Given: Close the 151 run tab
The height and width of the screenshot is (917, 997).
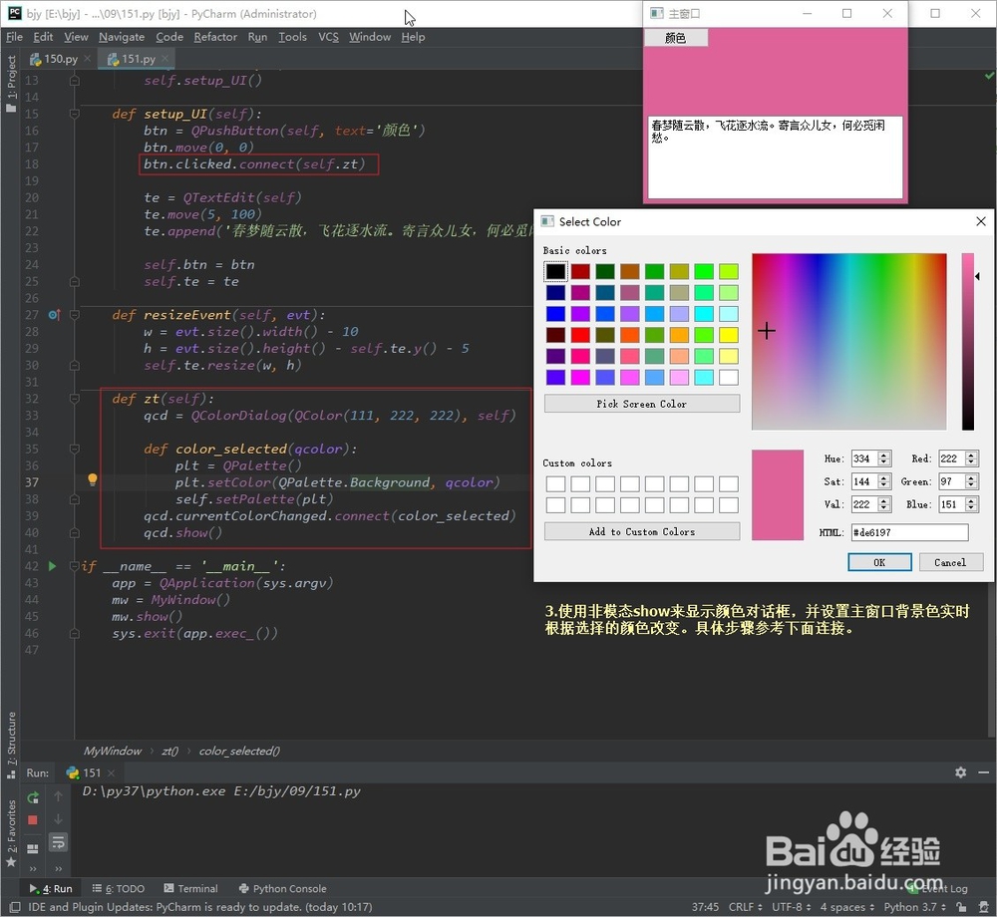Looking at the screenshot, I should [111, 772].
